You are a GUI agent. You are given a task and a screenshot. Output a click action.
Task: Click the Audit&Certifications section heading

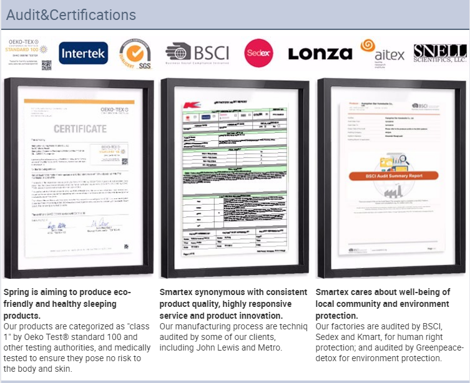71,15
